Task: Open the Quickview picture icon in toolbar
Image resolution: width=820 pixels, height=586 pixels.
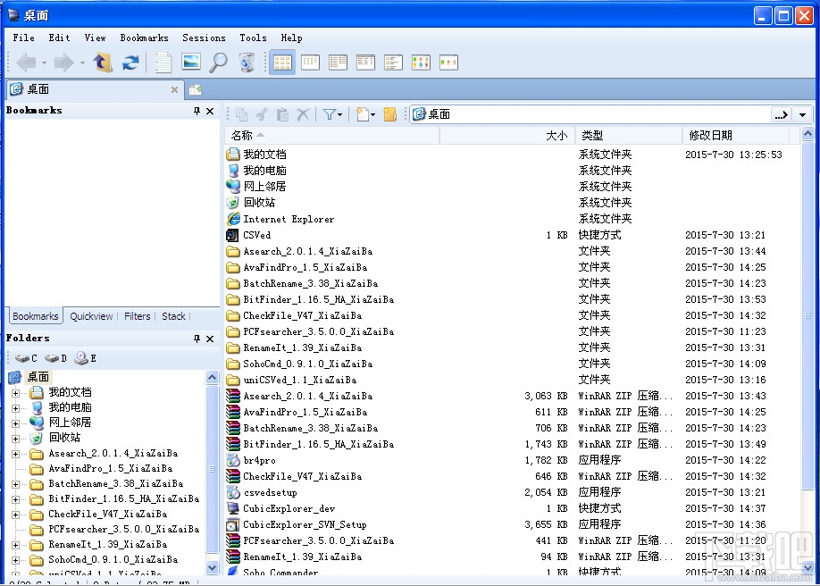Action: pos(191,62)
